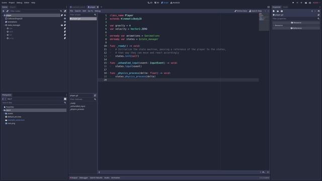Viewport: 322px width, 181px height.
Task: Load existing resource in Inspector
Action: (x=278, y=11)
